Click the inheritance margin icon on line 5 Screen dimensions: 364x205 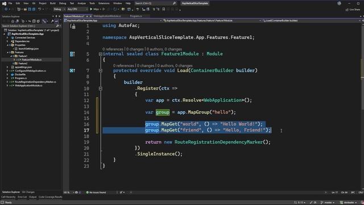point(72,54)
